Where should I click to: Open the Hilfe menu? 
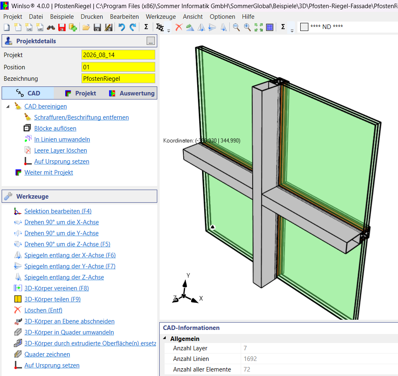248,16
